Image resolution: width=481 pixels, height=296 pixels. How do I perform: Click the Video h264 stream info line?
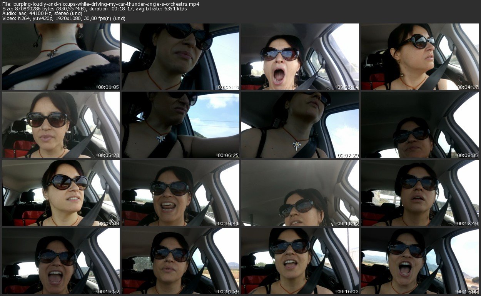(63, 18)
